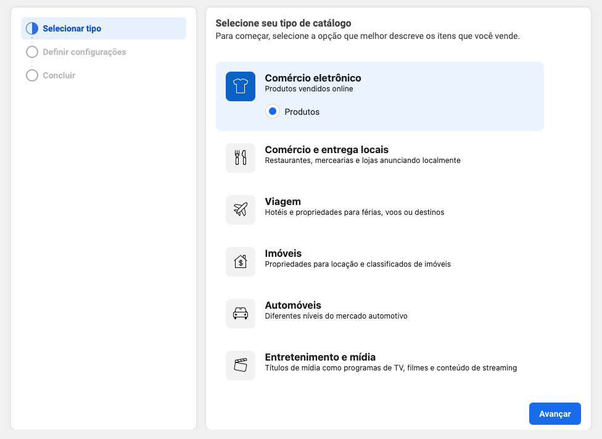This screenshot has width=602, height=439.
Task: Select Entretenimento e mídia catalog title
Action: pos(320,357)
